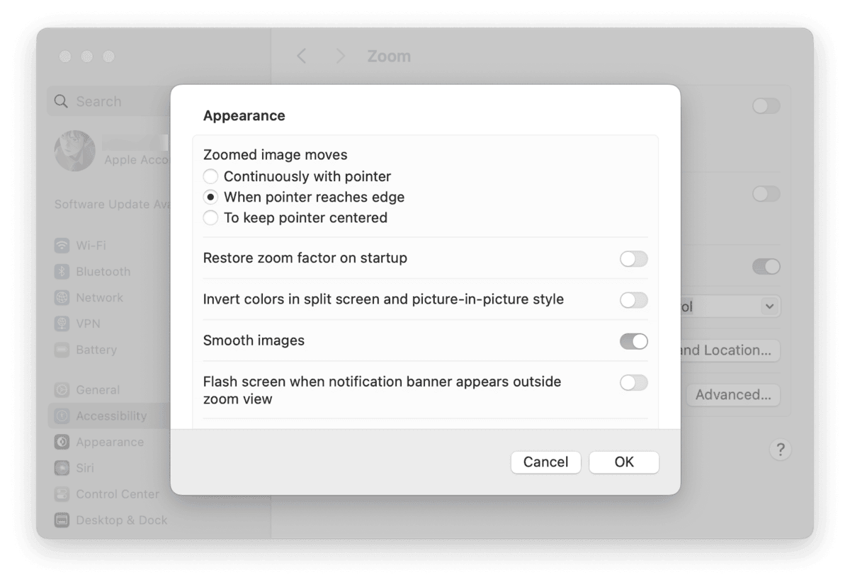The image size is (850, 584).
Task: Click Software Update Available notice
Action: tap(112, 205)
